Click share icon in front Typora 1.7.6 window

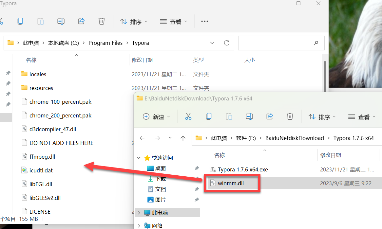click(x=270, y=116)
